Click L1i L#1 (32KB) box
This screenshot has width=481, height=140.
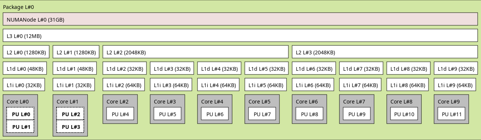74,85
